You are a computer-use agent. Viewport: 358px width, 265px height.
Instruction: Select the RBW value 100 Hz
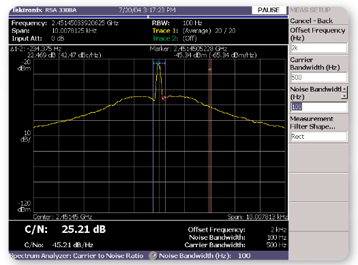(x=192, y=23)
